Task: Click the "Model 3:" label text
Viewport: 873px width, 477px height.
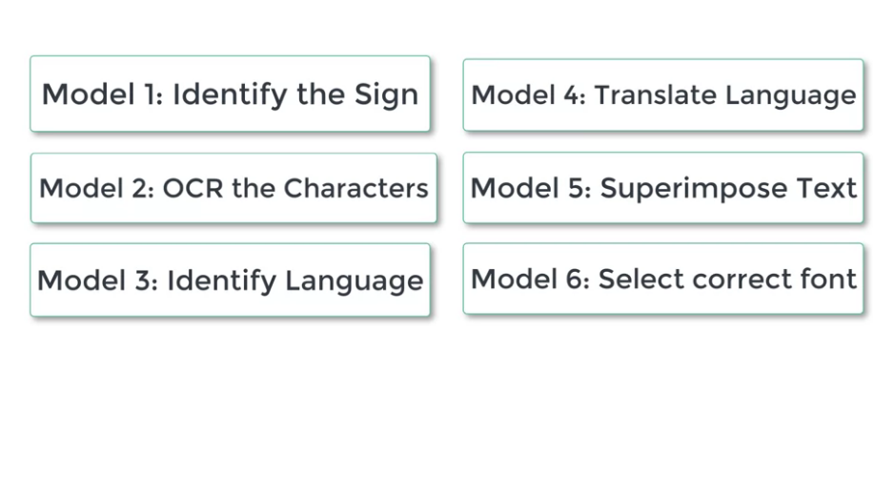Action: 97,280
